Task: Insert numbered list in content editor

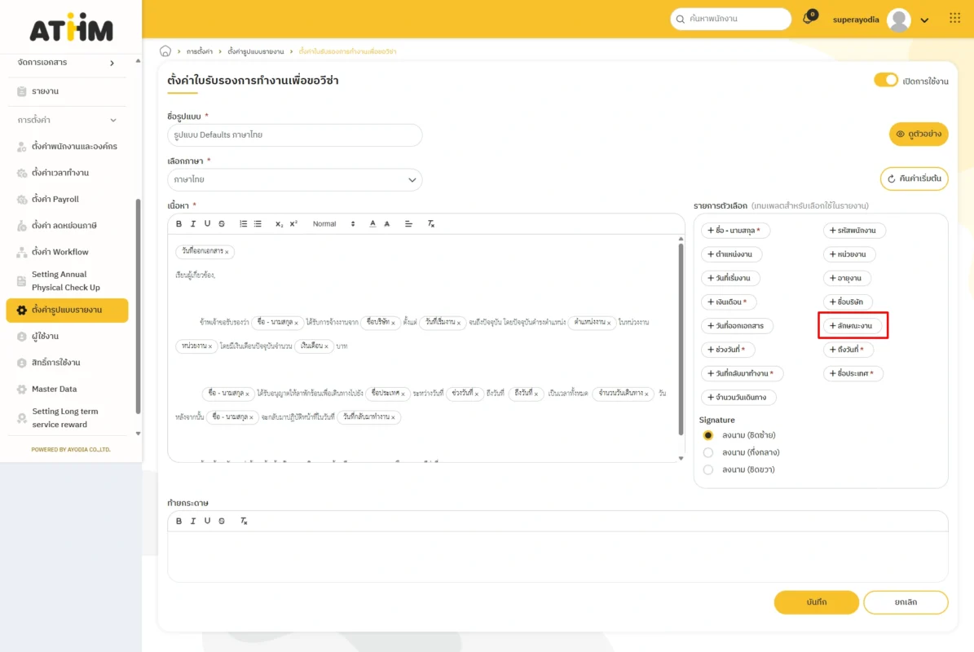Action: tap(243, 224)
